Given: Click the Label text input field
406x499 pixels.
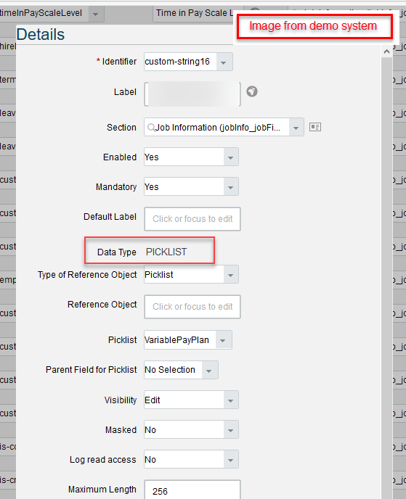Looking at the screenshot, I should coord(192,94).
